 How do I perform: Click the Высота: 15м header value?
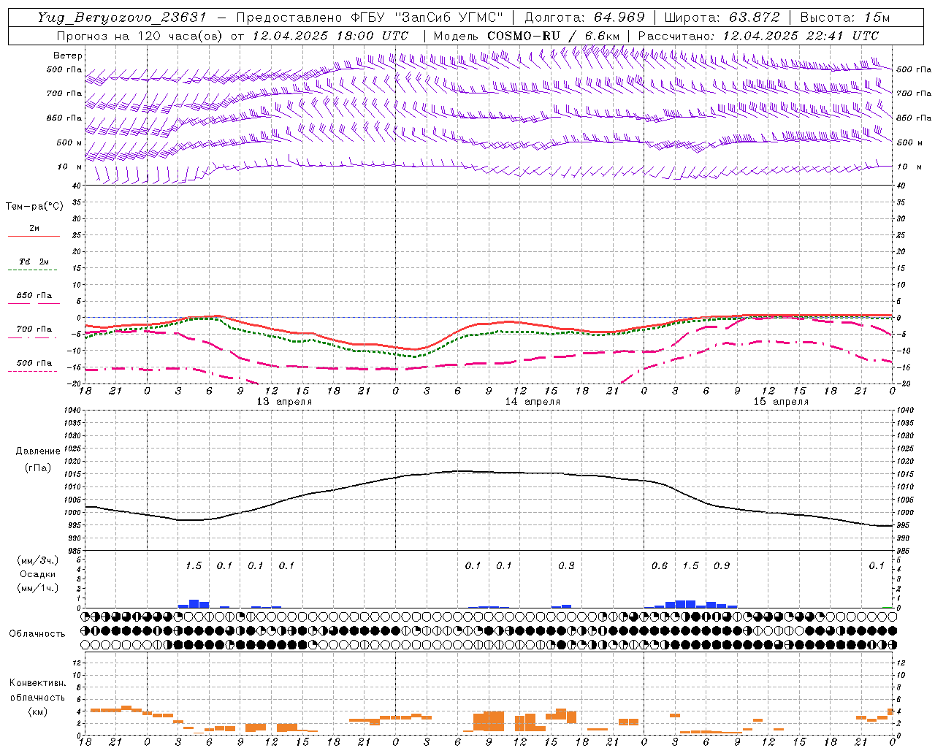(x=845, y=18)
